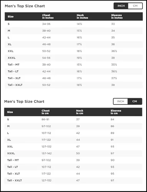Screen dimensions: 147x192
Task: Select the active INCH option in upper chart
Action: point(121,6)
